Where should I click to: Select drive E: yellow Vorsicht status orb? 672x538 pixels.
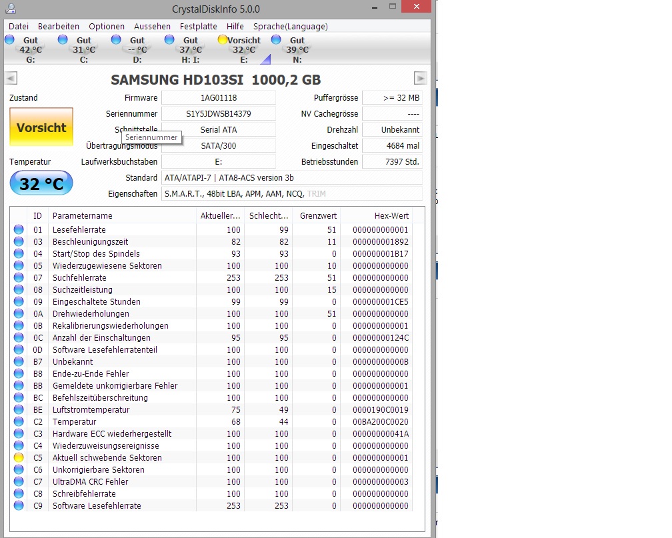223,40
